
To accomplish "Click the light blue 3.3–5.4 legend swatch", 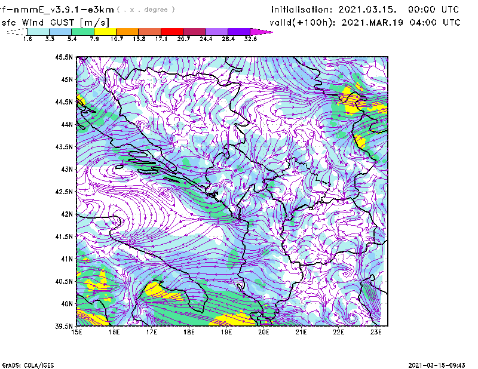I will [x=60, y=32].
